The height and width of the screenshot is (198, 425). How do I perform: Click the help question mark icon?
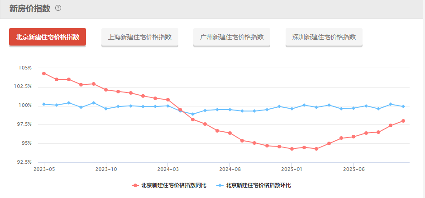[58, 8]
